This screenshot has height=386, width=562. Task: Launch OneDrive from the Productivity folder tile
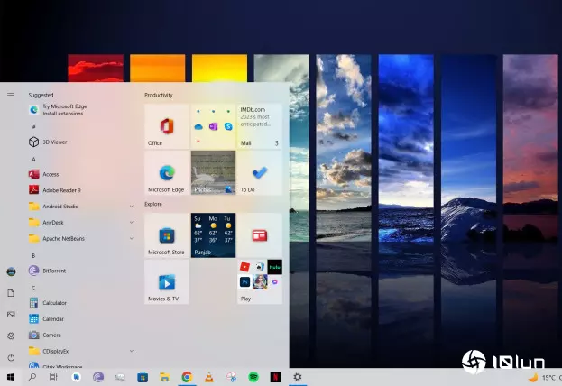tap(198, 126)
